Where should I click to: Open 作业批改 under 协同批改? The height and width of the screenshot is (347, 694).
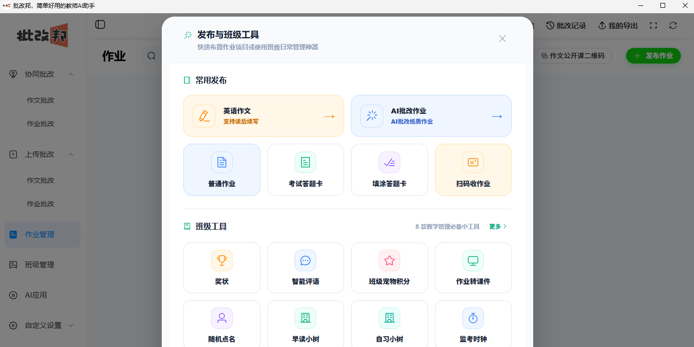[41, 124]
